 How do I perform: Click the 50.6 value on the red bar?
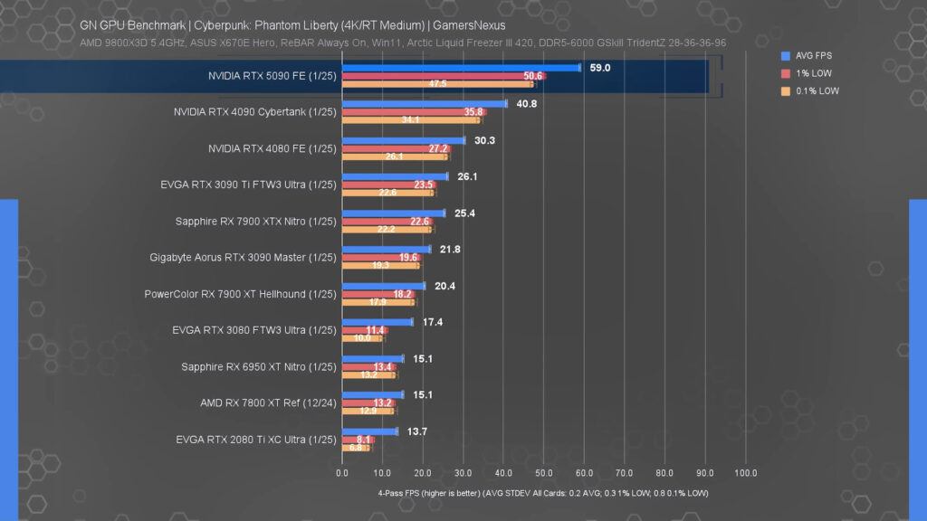click(532, 76)
